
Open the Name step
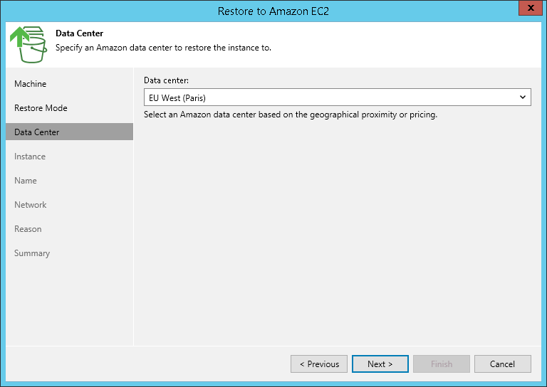click(26, 181)
